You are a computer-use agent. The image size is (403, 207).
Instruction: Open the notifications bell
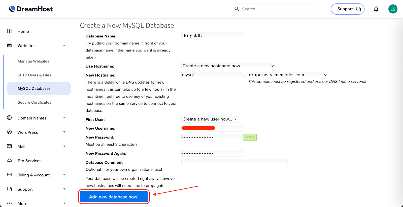(x=376, y=9)
